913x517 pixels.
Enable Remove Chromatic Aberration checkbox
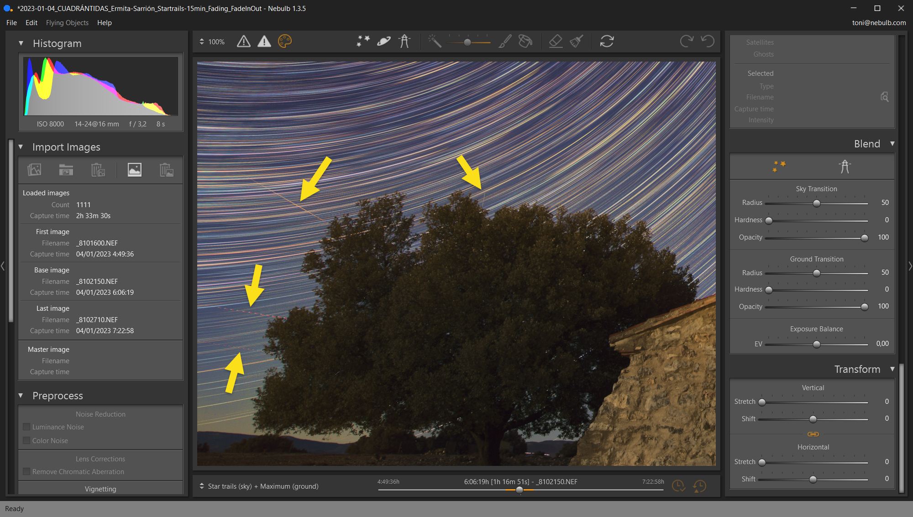click(26, 471)
